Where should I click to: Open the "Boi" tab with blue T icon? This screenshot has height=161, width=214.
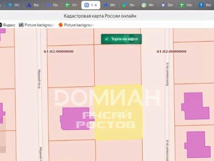(205, 5)
